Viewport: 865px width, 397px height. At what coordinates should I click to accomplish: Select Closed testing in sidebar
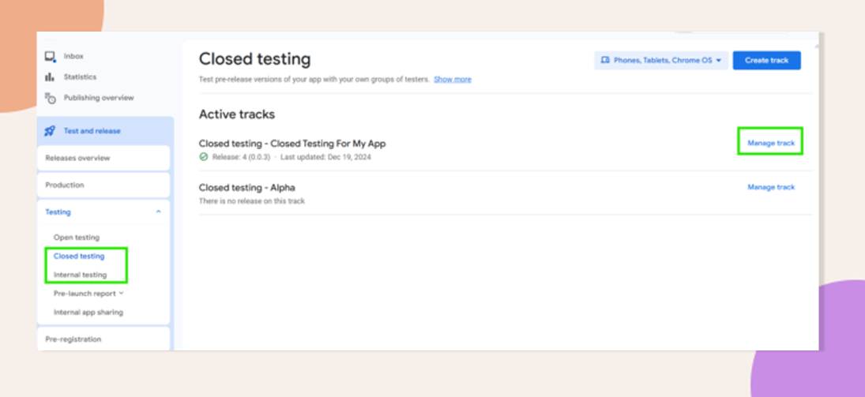point(79,257)
